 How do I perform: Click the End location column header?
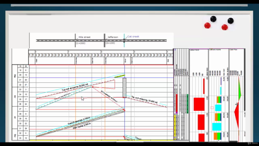[168, 61]
